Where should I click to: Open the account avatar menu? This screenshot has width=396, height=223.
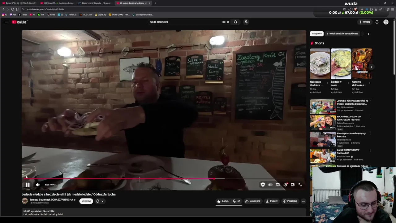coord(386,22)
